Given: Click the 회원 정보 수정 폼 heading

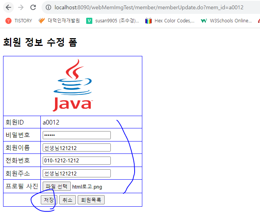Looking at the screenshot, I should 40,42.
